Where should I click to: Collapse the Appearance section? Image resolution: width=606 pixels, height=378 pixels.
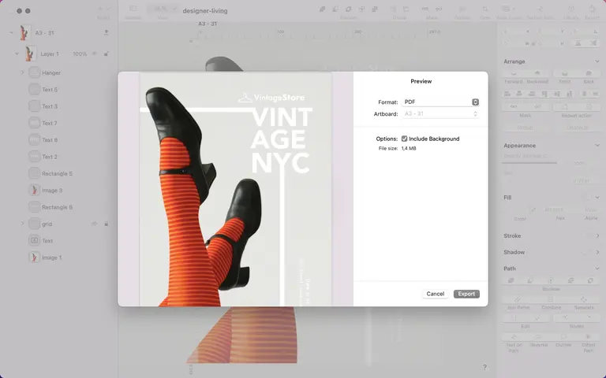[597, 146]
